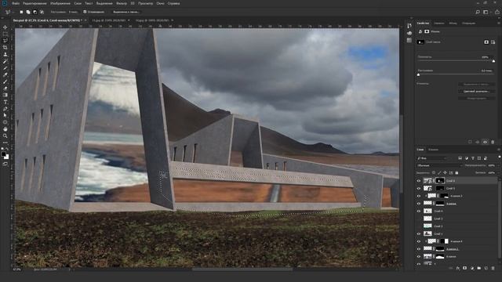Select the Zoom tool

point(5,136)
